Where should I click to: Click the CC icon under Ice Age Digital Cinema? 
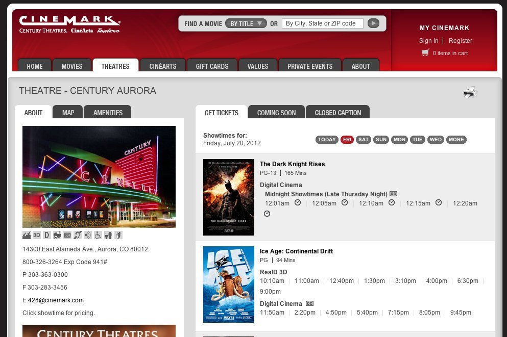[x=309, y=303]
